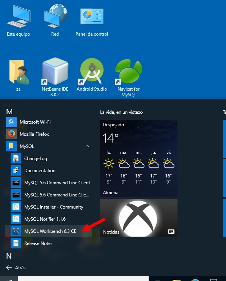Launch the Navicat for MySQL shortcut
226x281 pixels.
pyautogui.click(x=129, y=77)
